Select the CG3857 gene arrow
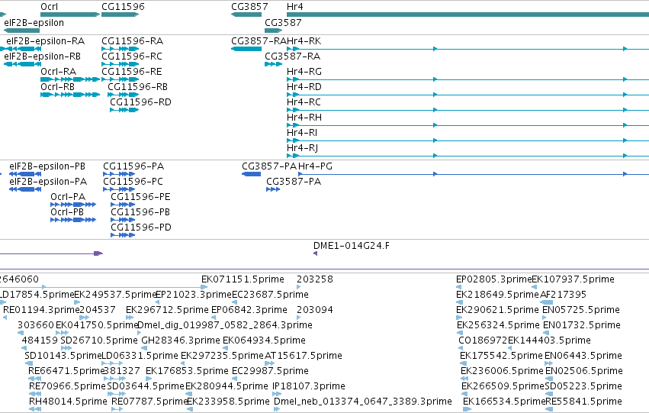The width and height of the screenshot is (649, 413). pyautogui.click(x=246, y=15)
